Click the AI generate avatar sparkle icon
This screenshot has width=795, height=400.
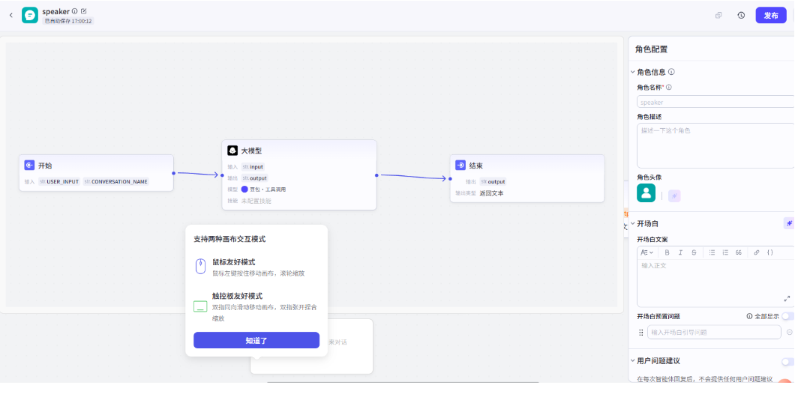[674, 196]
